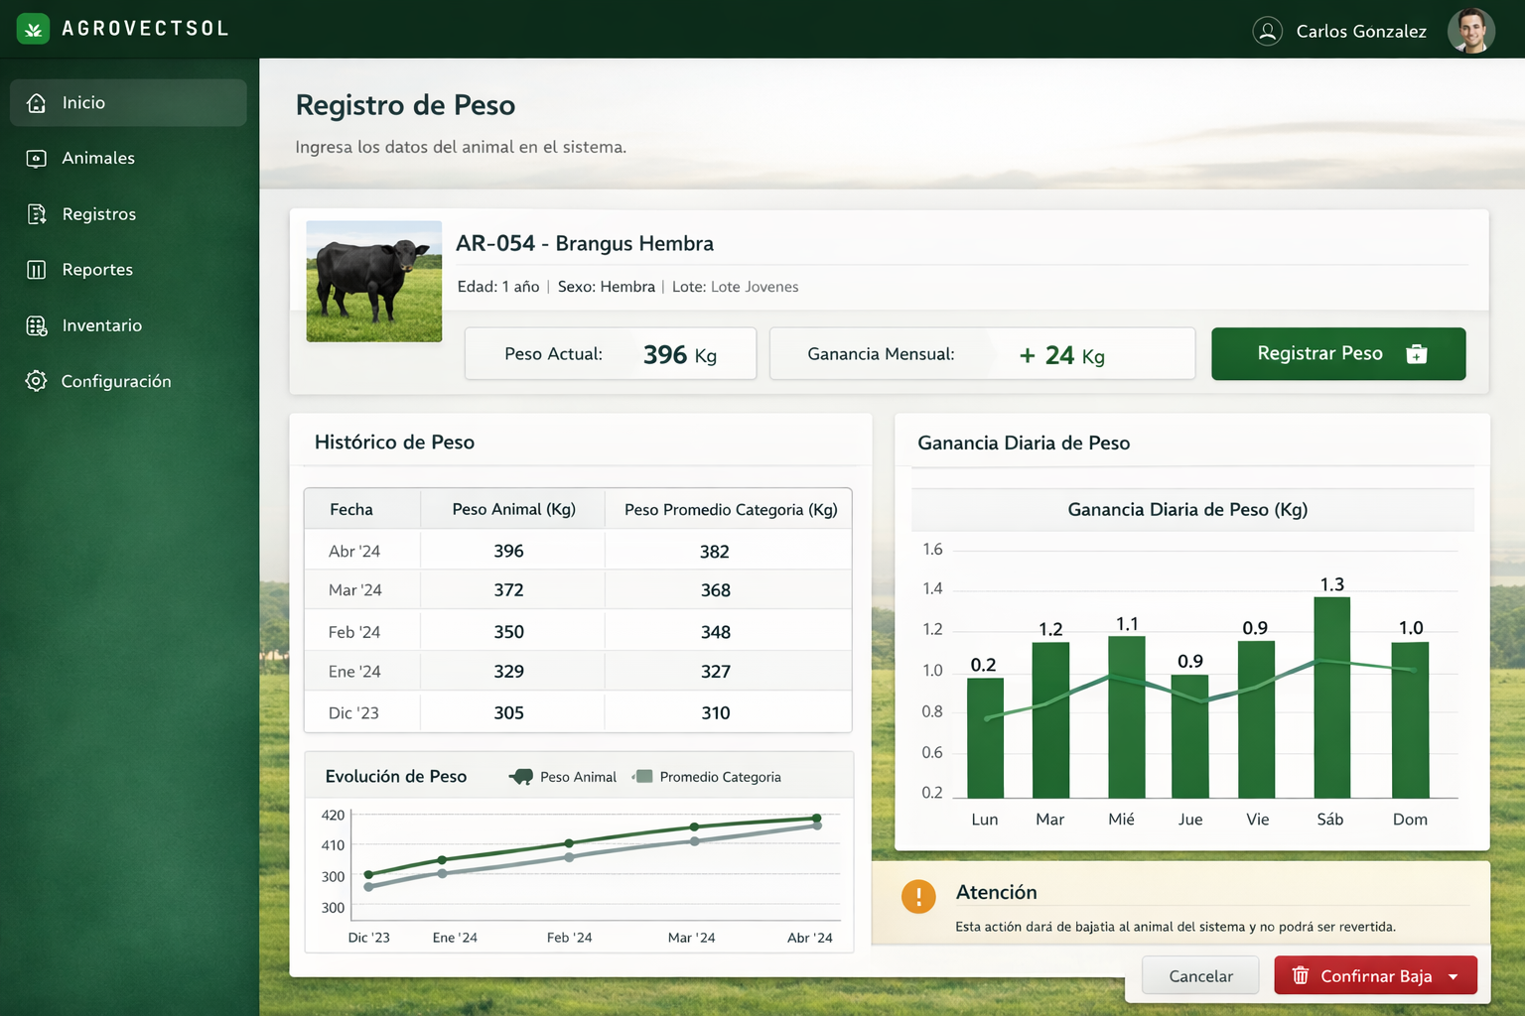Click the Atención warning exclamation icon

coord(918,897)
